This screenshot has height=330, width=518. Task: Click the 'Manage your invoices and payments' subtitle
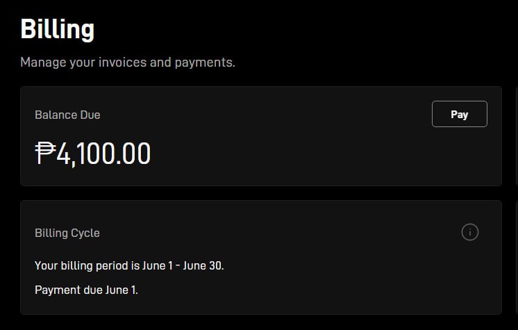coord(128,63)
